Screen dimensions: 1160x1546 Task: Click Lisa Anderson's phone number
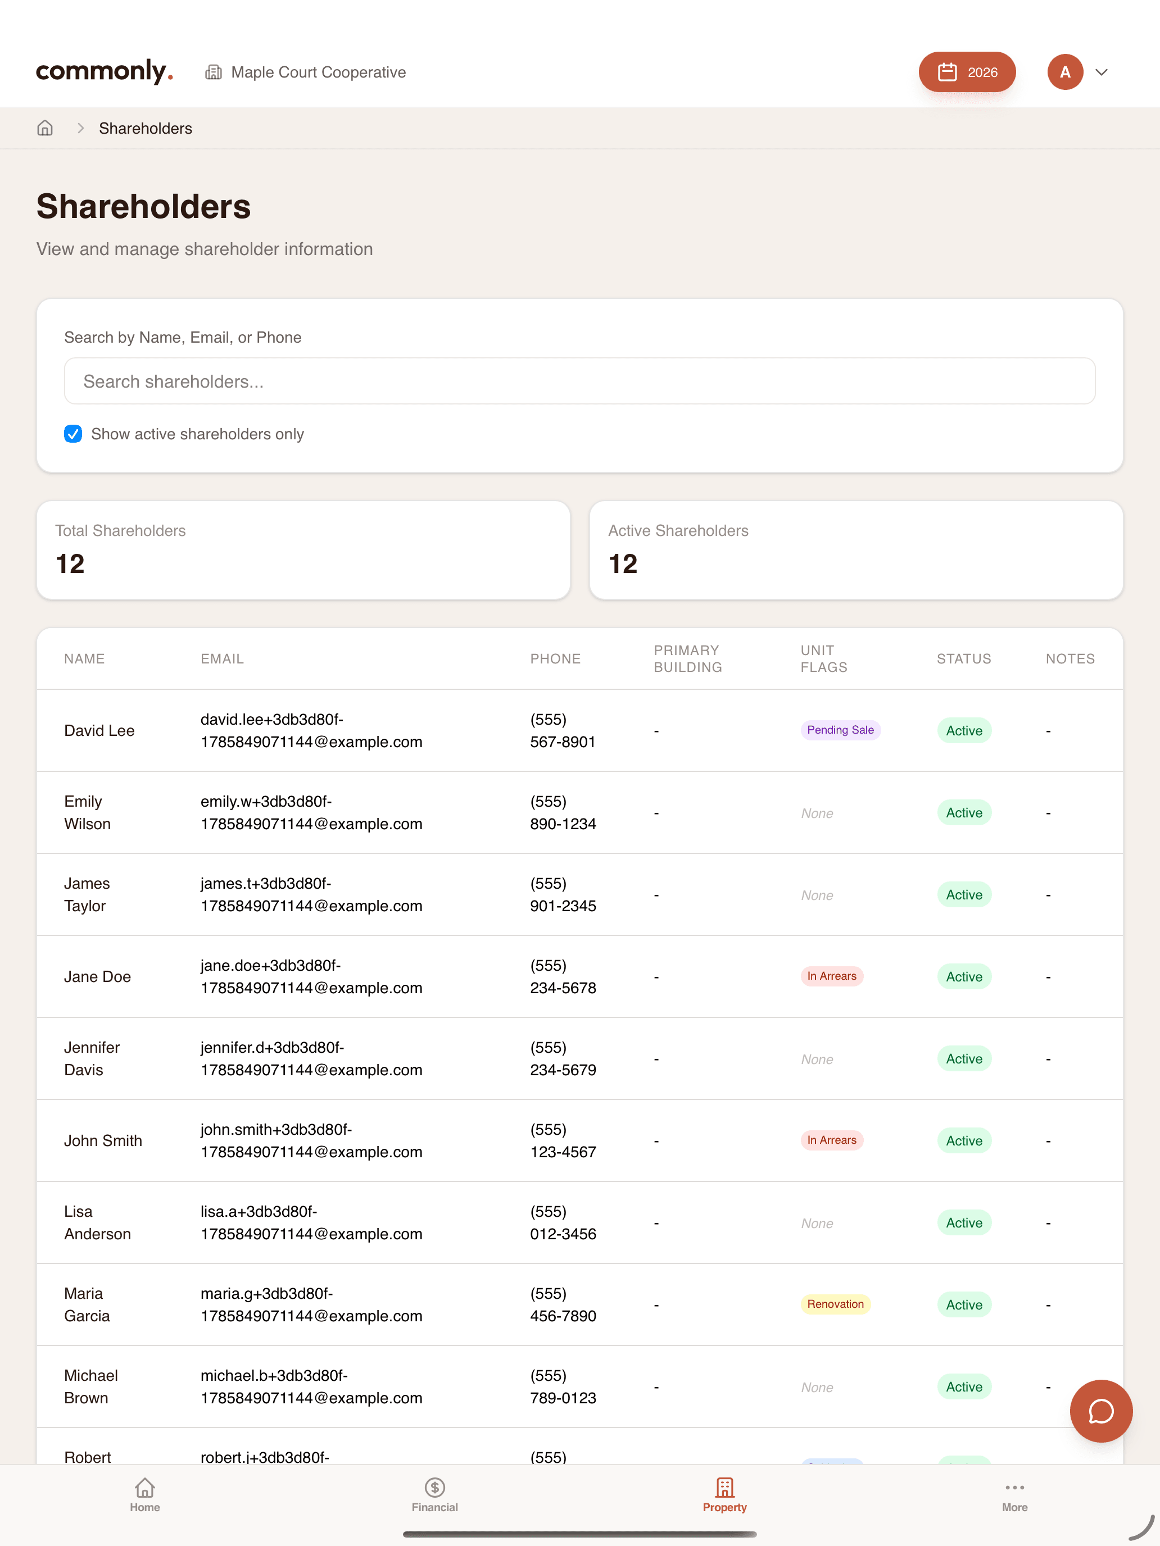point(563,1222)
